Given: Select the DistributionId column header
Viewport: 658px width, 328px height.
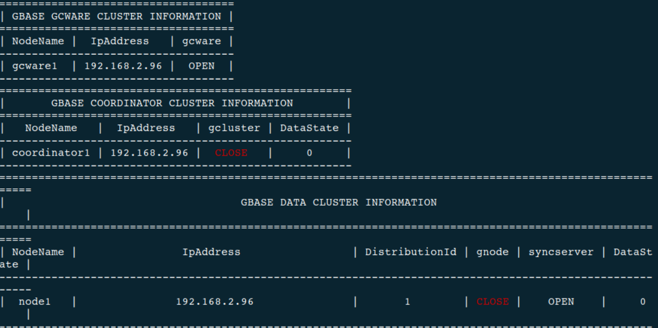Looking at the screenshot, I should point(411,252).
